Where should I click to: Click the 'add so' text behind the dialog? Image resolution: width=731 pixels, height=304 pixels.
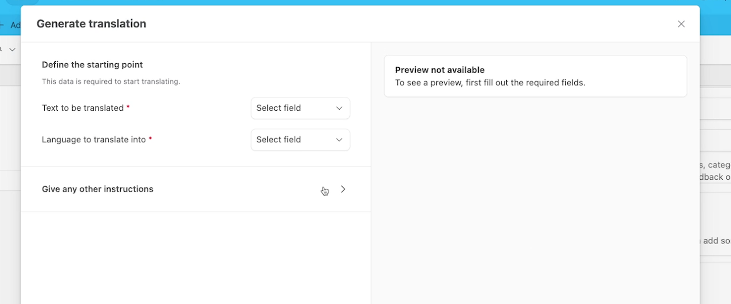coord(716,241)
